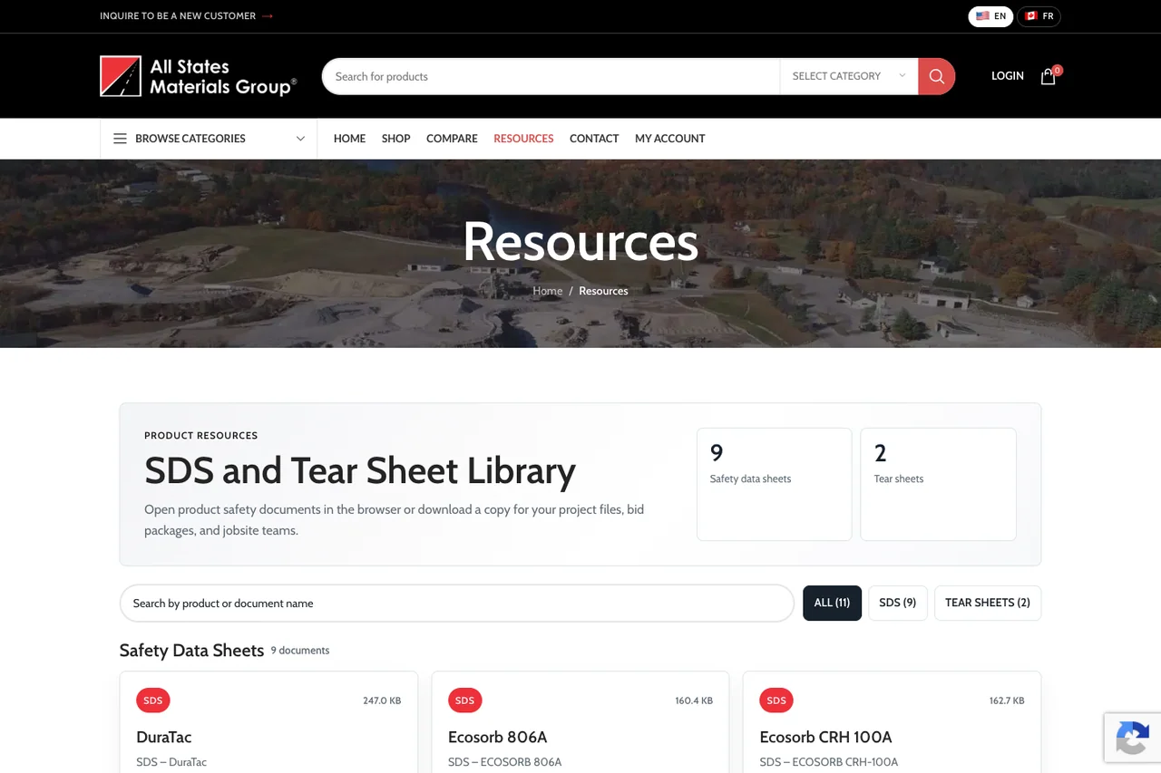The width and height of the screenshot is (1161, 773).
Task: Click the SDS – ECOSORB 806A subtitle
Action: [505, 762]
